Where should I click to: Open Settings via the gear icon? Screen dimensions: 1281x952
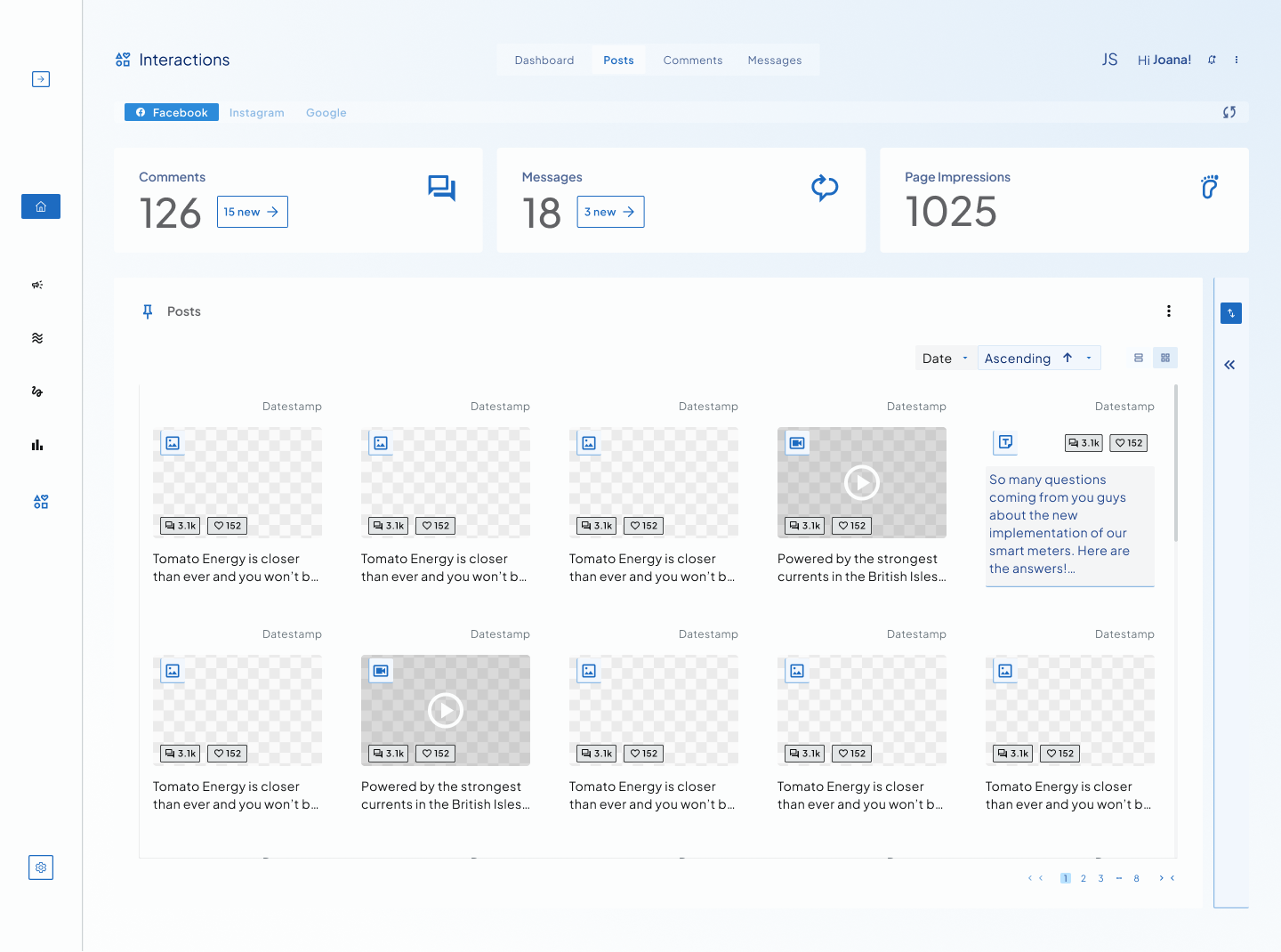tap(41, 867)
